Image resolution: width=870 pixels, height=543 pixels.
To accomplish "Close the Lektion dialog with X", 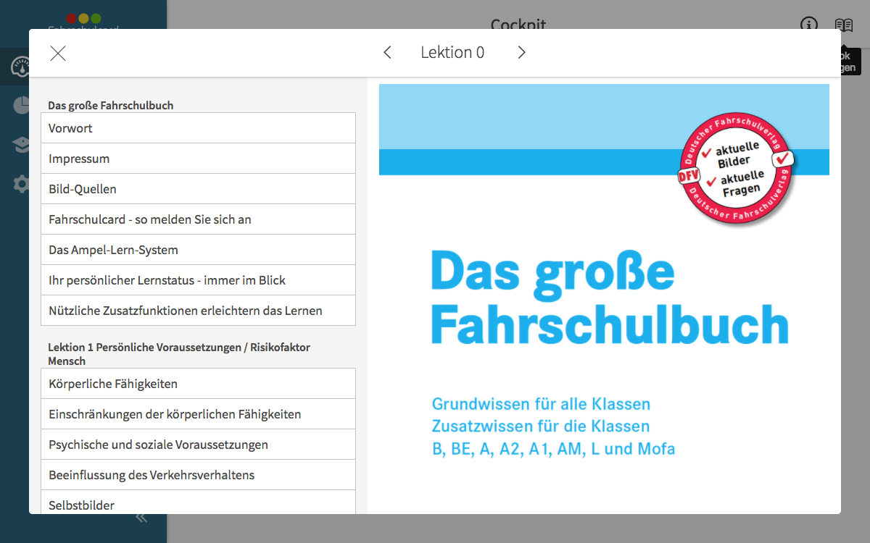I will pyautogui.click(x=58, y=53).
